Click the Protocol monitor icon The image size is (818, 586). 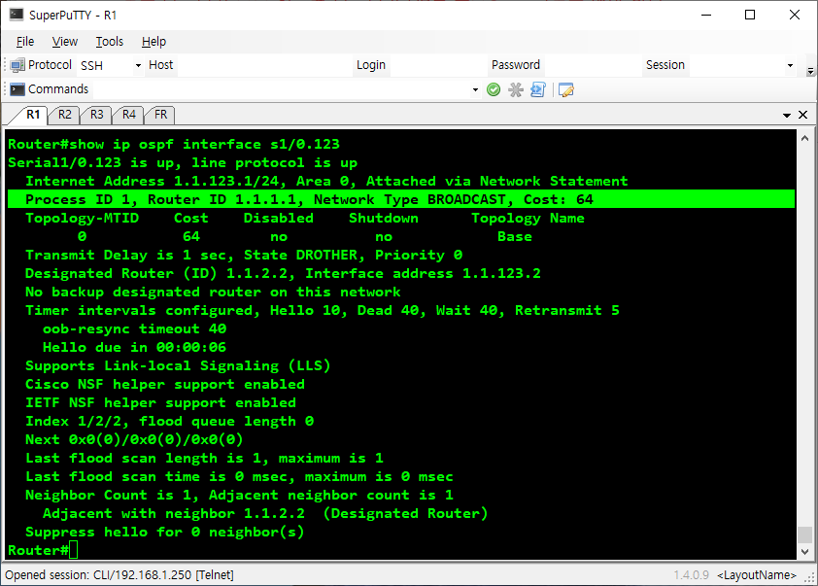[x=17, y=65]
